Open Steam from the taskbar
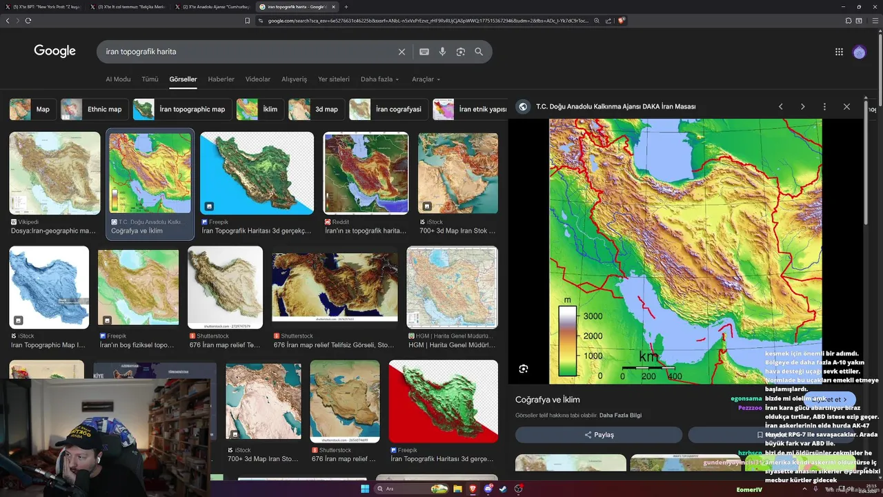The image size is (883, 497). pos(503,489)
